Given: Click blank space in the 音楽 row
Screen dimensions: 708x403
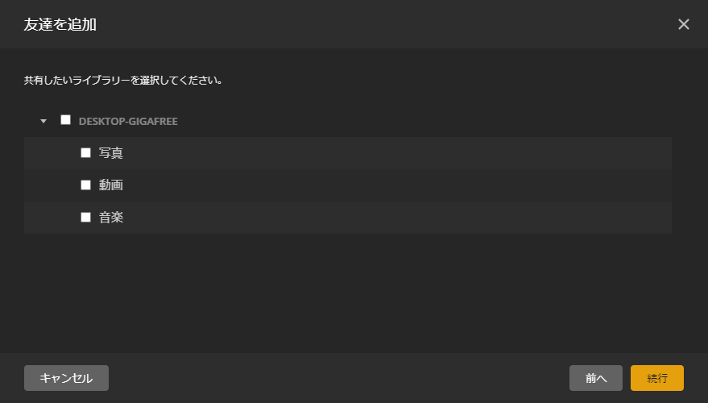Looking at the screenshot, I should pyautogui.click(x=397, y=218).
